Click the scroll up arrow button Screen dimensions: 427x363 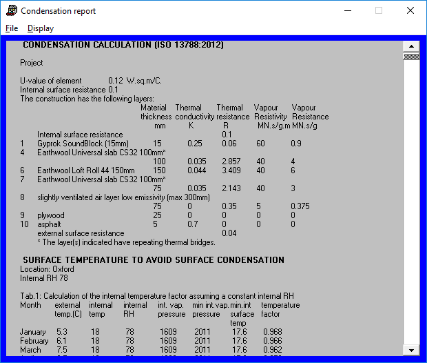pos(411,46)
